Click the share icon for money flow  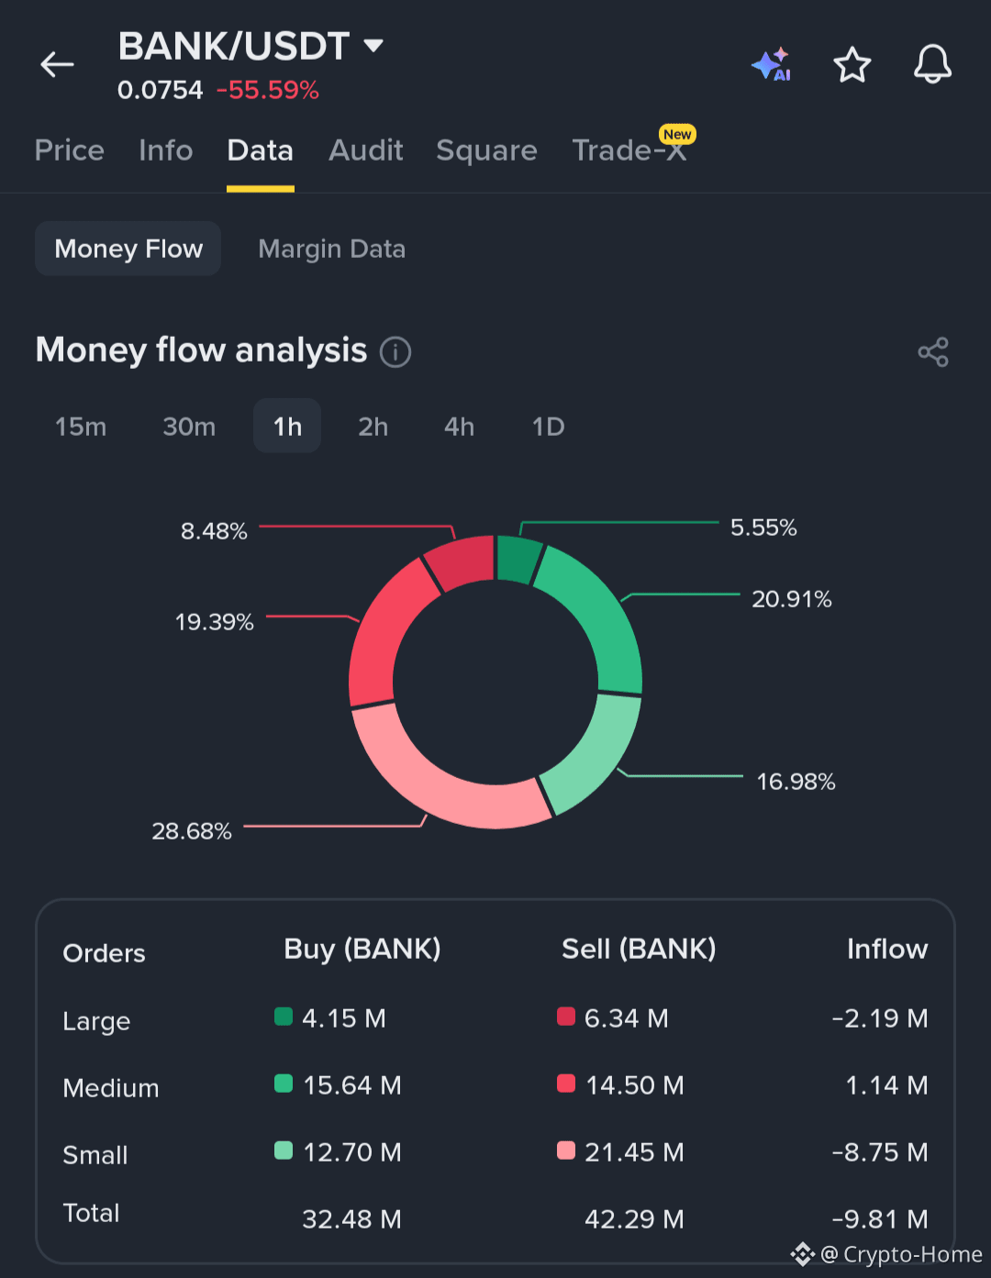pos(933,351)
